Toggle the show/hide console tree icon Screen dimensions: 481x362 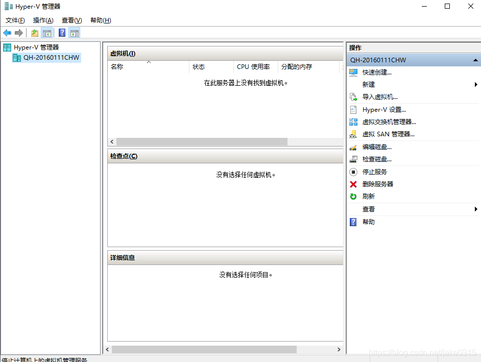coord(46,33)
